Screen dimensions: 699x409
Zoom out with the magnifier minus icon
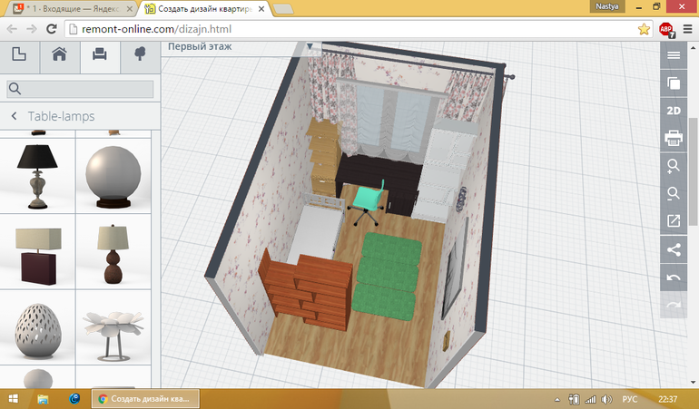pos(674,194)
